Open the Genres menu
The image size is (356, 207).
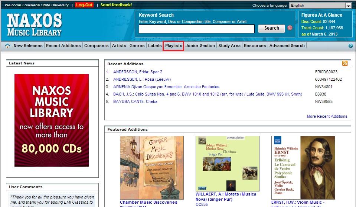tap(137, 46)
